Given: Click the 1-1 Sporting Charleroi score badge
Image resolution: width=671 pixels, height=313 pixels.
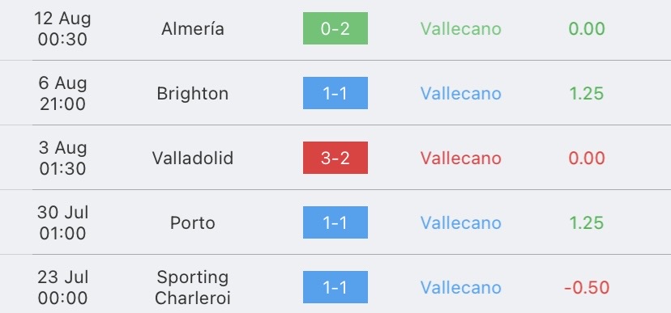Looking at the screenshot, I should click(x=335, y=287).
